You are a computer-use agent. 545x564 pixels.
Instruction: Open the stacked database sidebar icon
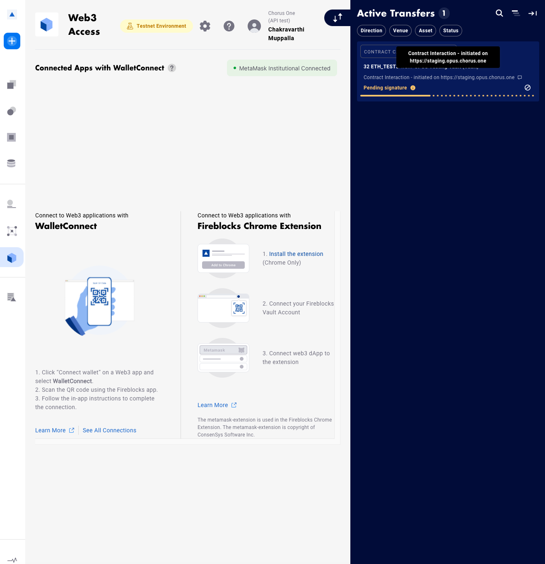click(12, 163)
